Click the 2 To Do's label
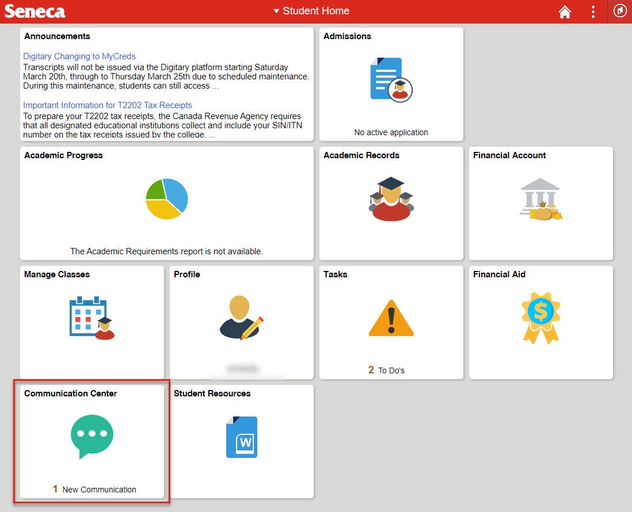 tap(386, 370)
